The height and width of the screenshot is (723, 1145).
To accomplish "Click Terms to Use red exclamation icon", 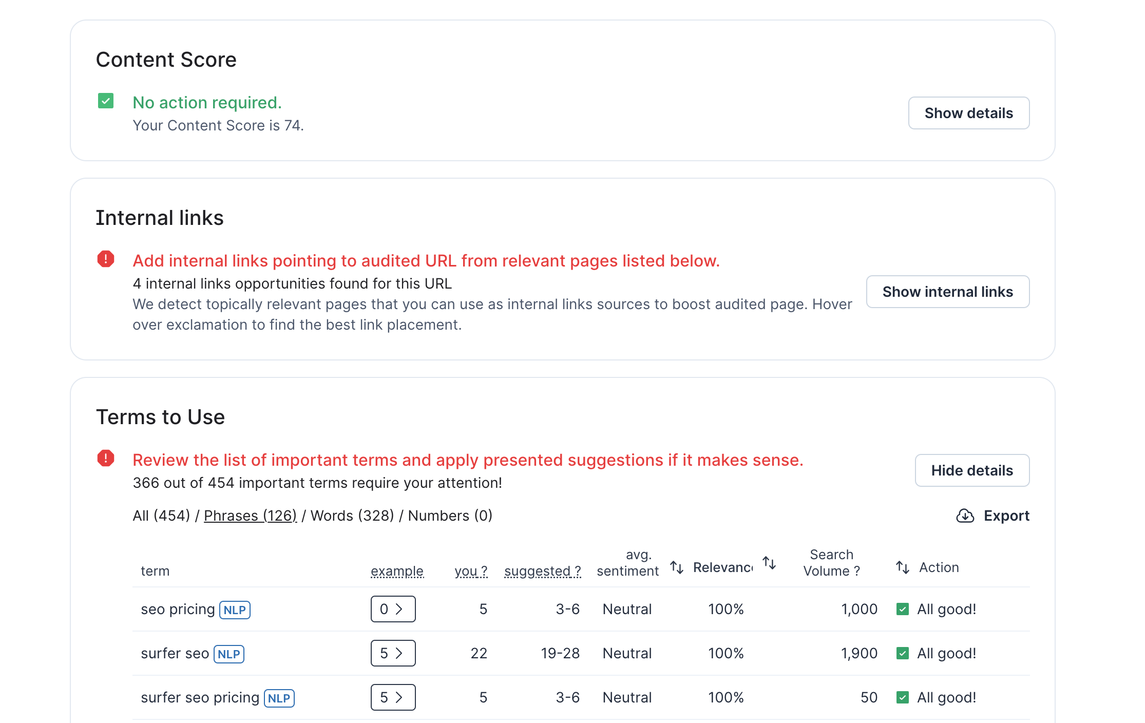I will pyautogui.click(x=106, y=458).
